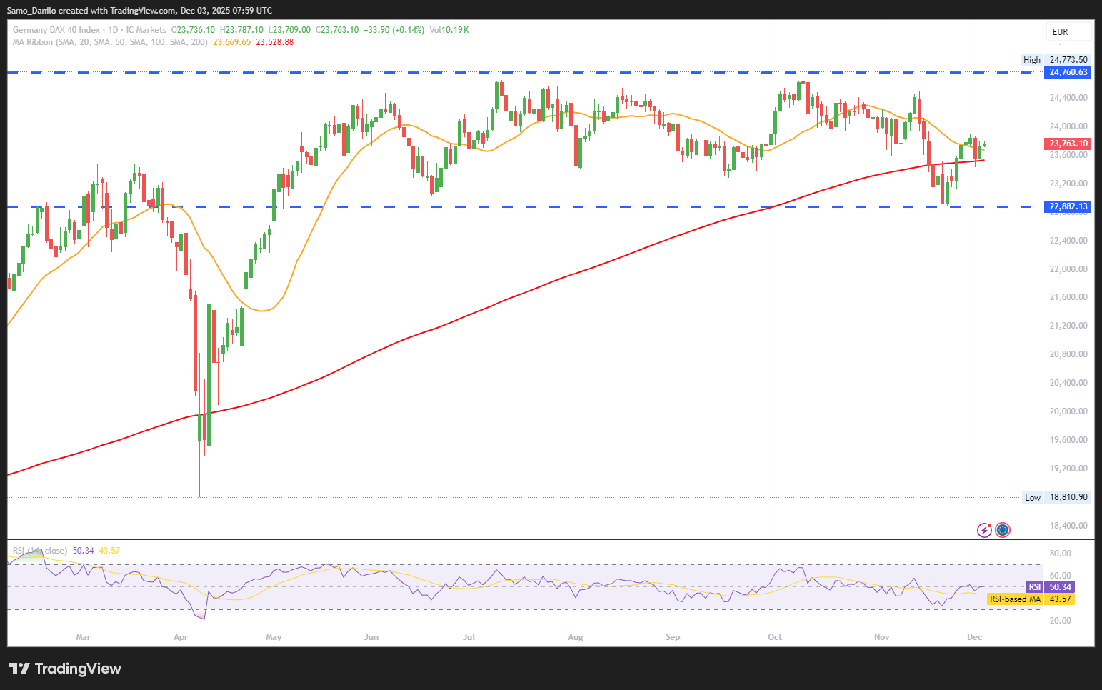Viewport: 1102px width, 690px height.
Task: Click the Apr label on time axis
Action: (181, 637)
